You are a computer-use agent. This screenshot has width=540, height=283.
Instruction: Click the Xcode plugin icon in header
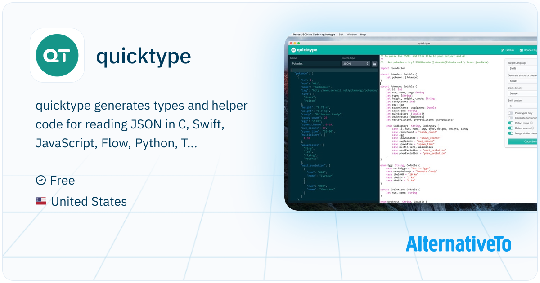tap(521, 50)
